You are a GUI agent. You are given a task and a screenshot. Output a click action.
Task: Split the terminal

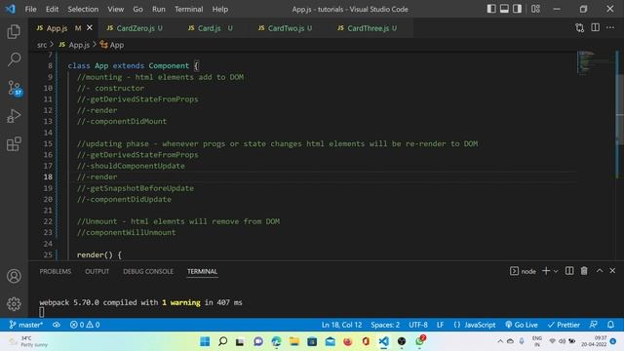569,271
